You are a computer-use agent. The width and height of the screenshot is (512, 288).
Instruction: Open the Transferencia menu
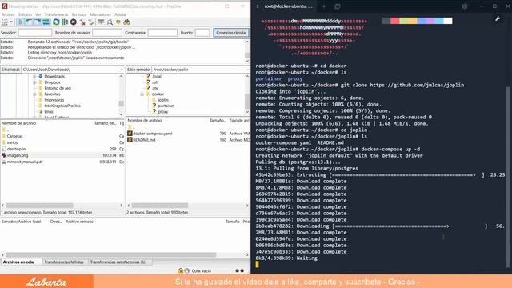[x=56, y=14]
